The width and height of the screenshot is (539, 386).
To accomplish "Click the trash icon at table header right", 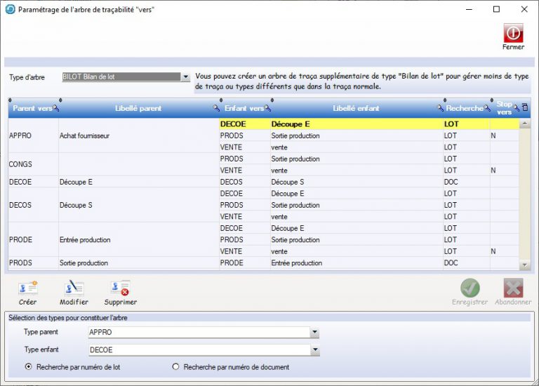I will (525, 108).
